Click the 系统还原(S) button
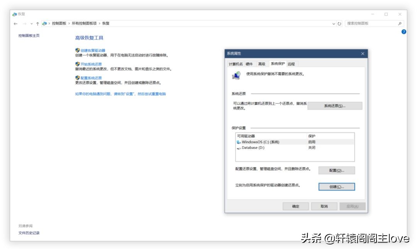This screenshot has height=251, width=417. tap(334, 105)
